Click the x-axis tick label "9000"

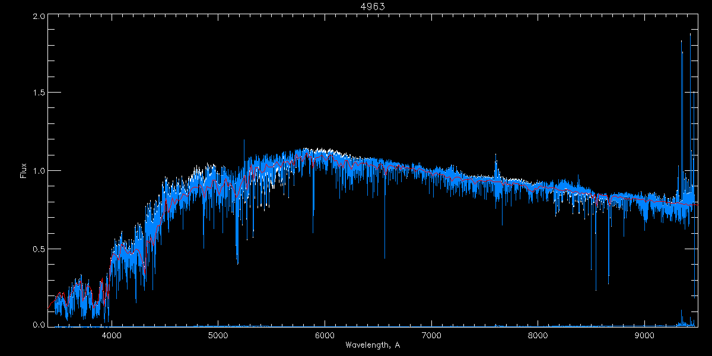pos(644,336)
